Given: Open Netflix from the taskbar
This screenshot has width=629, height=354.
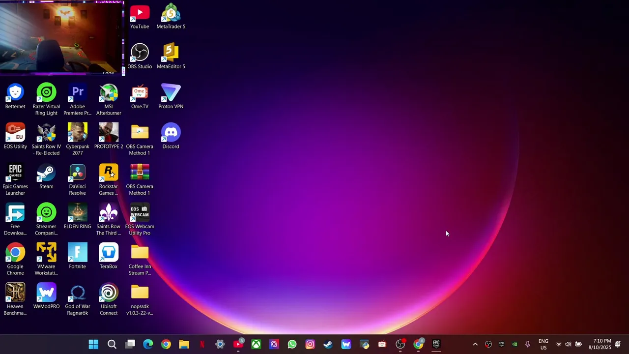Looking at the screenshot, I should pyautogui.click(x=202, y=344).
